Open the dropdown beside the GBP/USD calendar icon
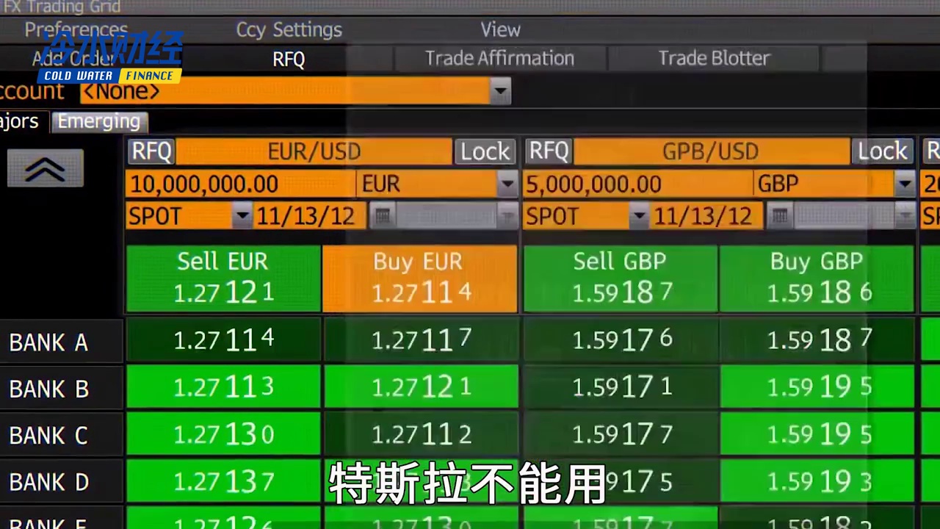 (x=904, y=216)
